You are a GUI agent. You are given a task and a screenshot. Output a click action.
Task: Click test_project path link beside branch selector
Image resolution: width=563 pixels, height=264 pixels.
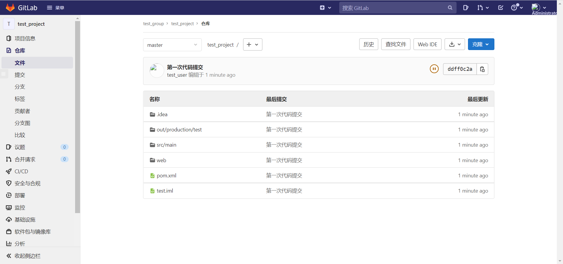221,45
